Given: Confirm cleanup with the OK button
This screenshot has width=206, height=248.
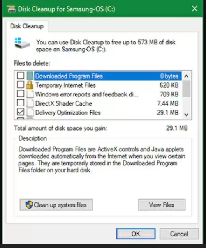Looking at the screenshot, I should [x=136, y=234].
